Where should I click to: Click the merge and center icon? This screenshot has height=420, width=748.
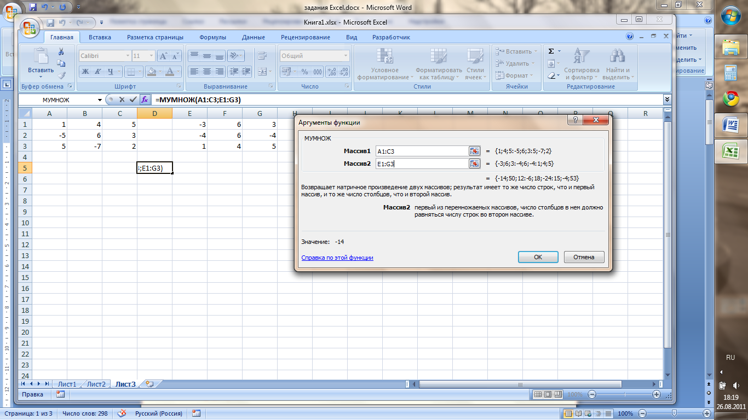(262, 72)
